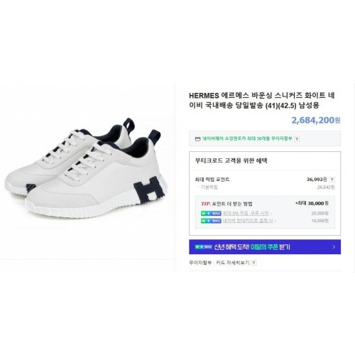The width and height of the screenshot is (355, 355).
Task: Click the 부티크로드 고객을 위한 혜택 heading
Action: coord(231,160)
